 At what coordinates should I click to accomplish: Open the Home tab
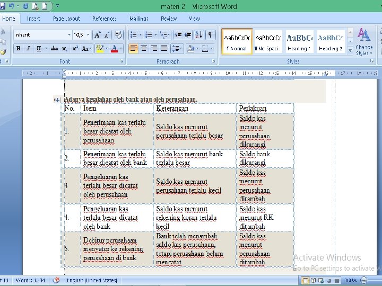pyautogui.click(x=9, y=19)
